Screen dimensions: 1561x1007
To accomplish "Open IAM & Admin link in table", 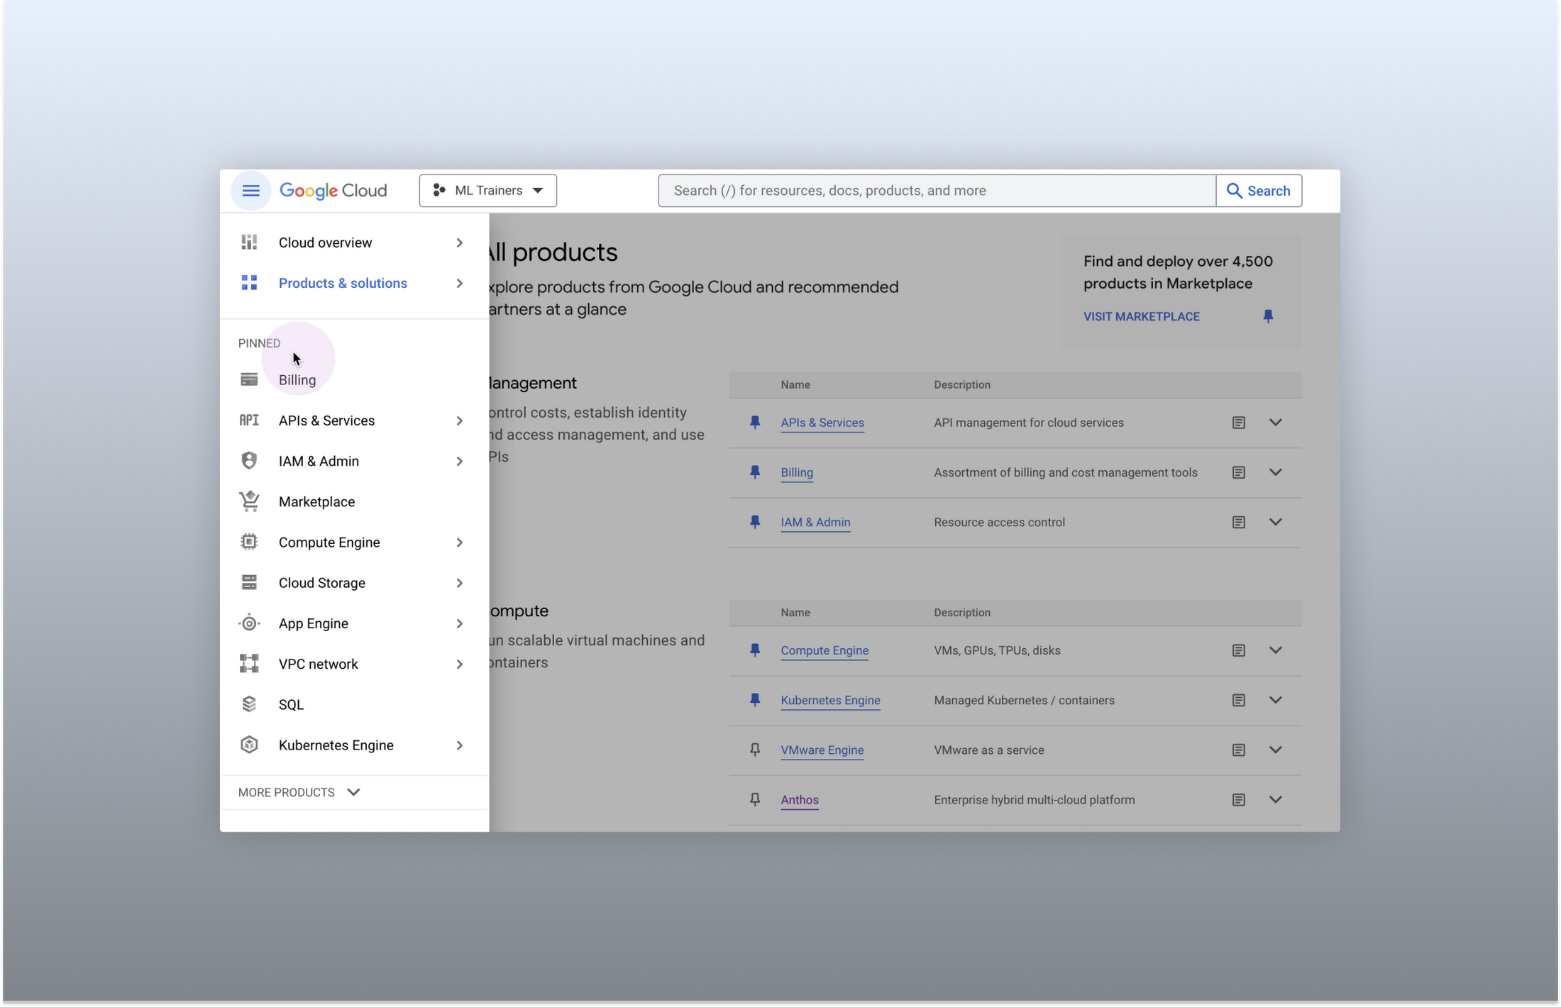I will (x=815, y=522).
